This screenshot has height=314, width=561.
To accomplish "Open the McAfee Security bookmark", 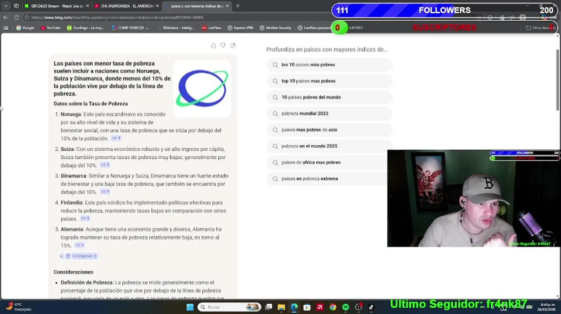I will pyautogui.click(x=275, y=28).
